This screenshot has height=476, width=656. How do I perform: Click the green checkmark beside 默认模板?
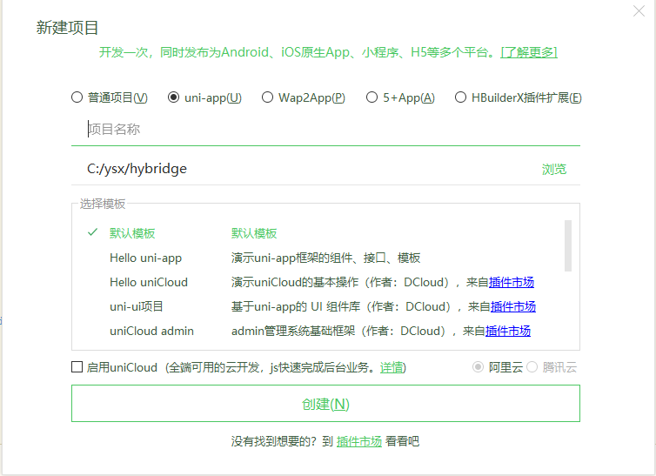pyautogui.click(x=92, y=232)
